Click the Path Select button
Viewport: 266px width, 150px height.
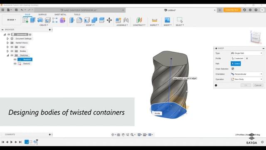point(236,64)
